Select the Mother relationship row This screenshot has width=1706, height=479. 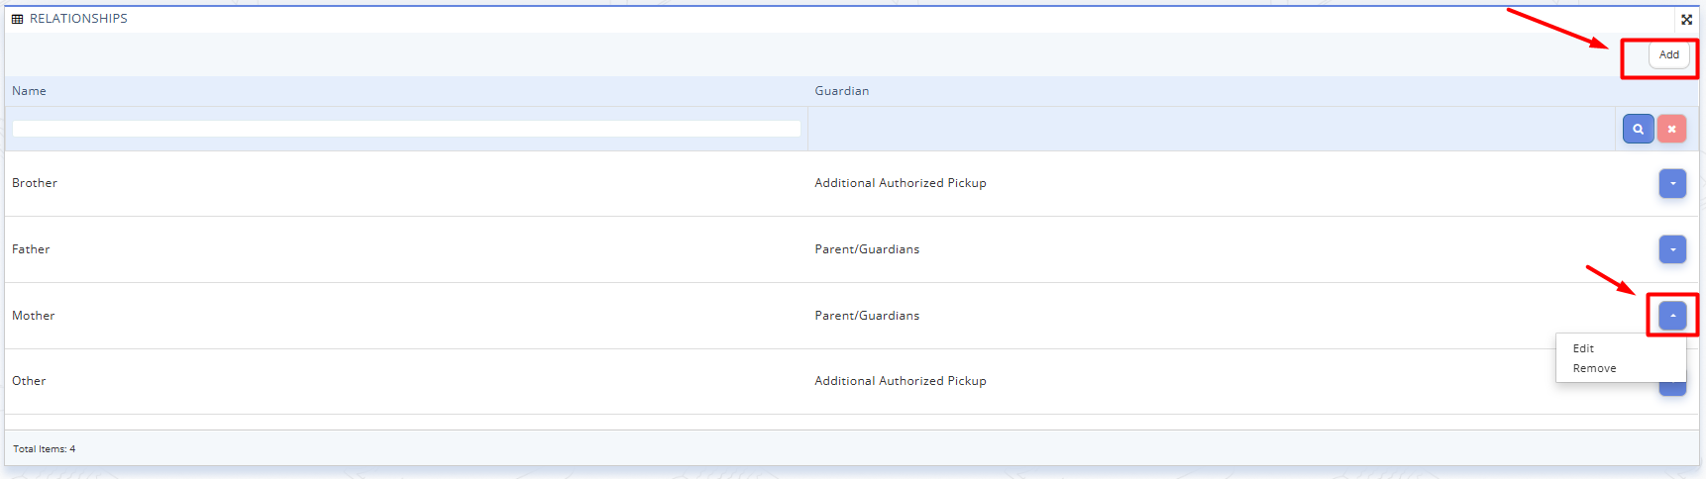tap(34, 316)
